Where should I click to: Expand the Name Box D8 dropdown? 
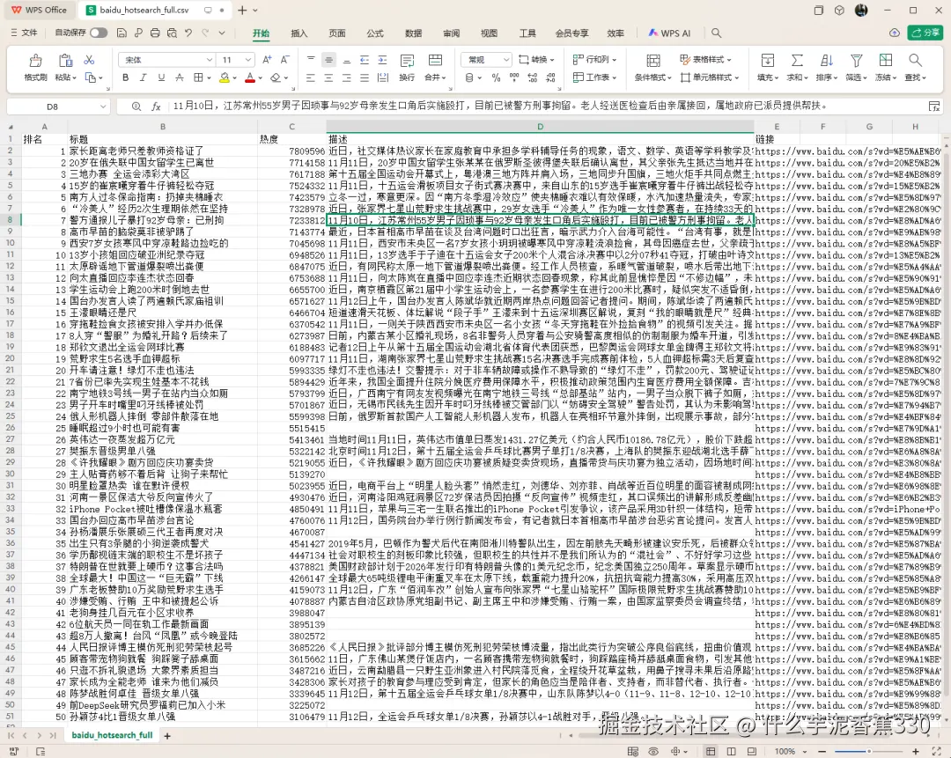(102, 107)
